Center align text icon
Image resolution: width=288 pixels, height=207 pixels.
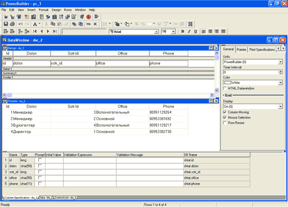point(211,31)
